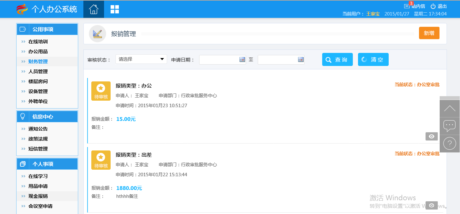Image resolution: width=460 pixels, height=214 pixels.
Task: Expand the 审核状态 dropdown
Action: [x=141, y=59]
